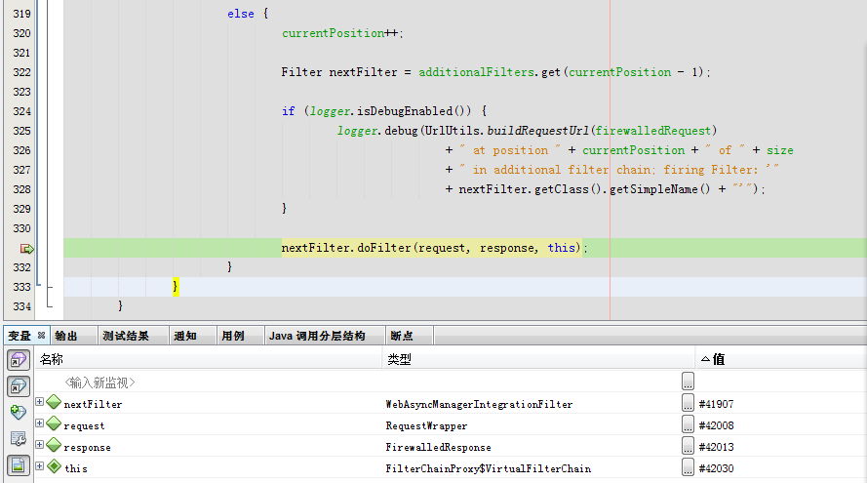Click the value #42013

(716, 447)
